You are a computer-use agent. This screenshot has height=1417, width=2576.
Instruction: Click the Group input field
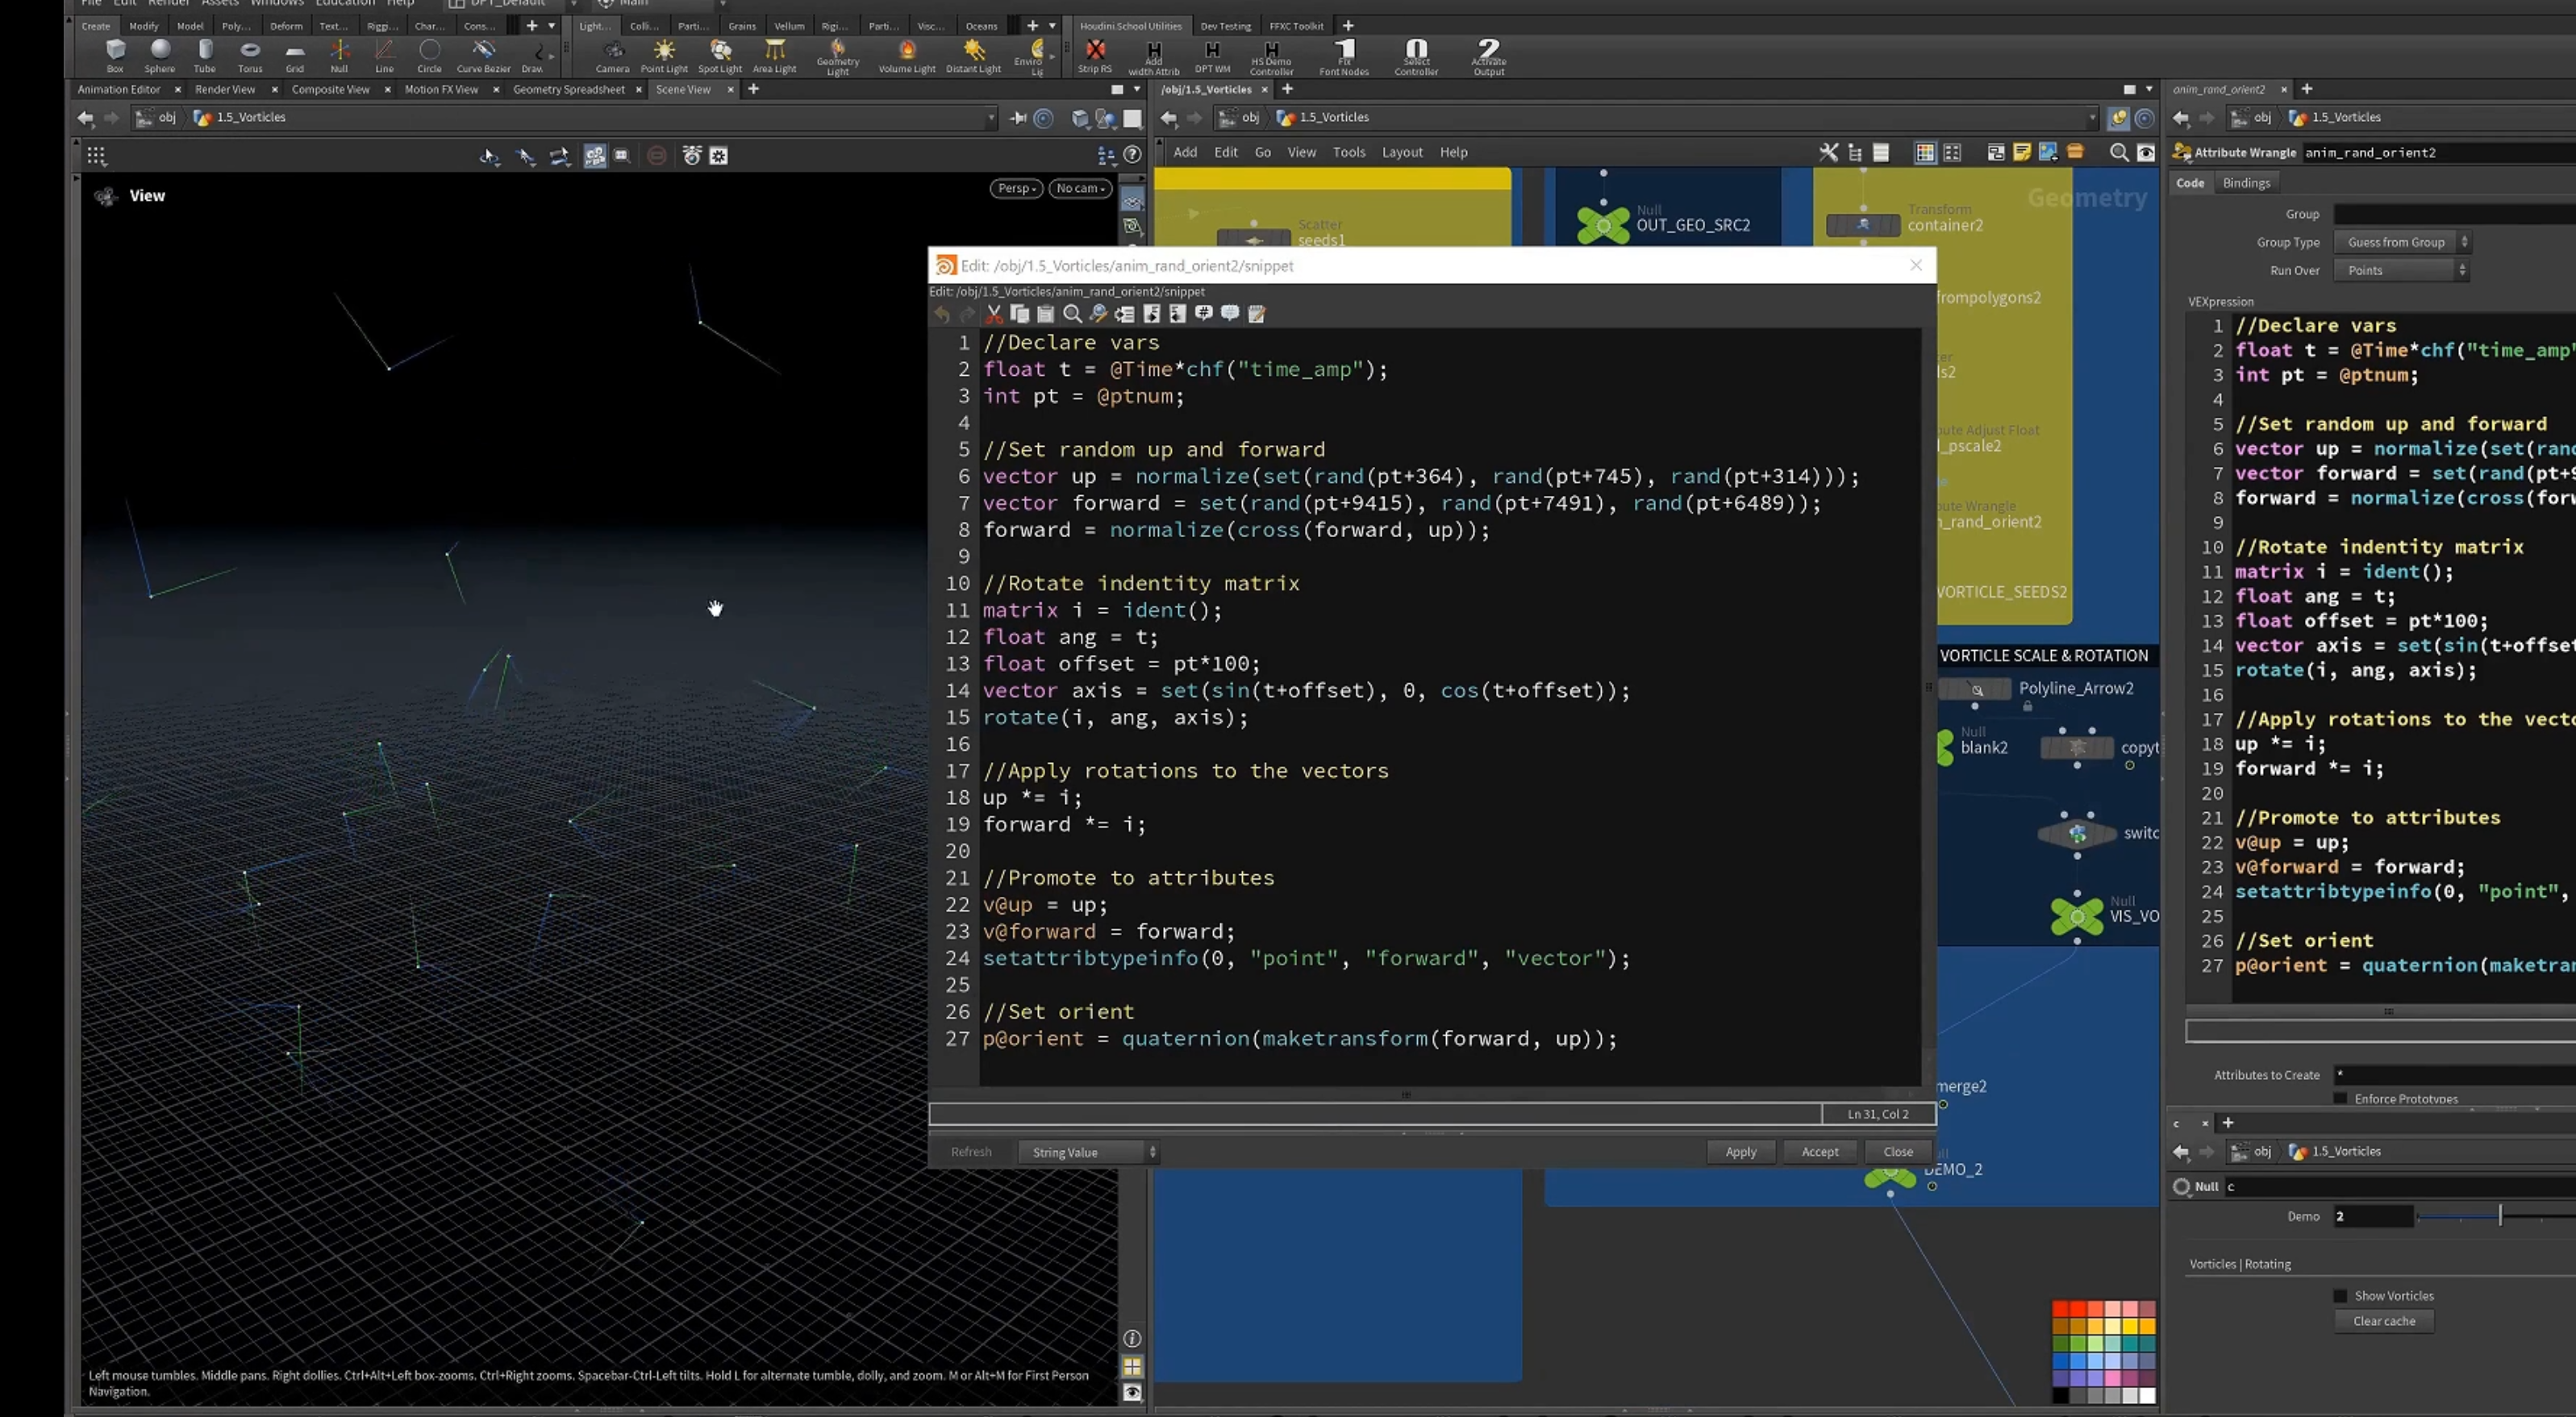click(x=2454, y=214)
